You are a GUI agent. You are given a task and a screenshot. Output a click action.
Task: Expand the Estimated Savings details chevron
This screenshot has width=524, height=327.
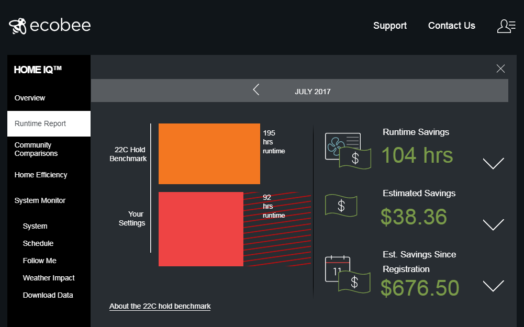tap(493, 224)
